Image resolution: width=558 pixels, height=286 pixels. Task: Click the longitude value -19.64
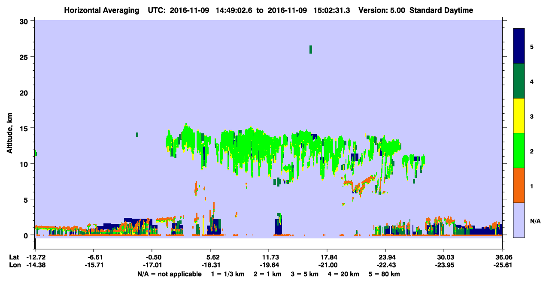tap(269, 265)
